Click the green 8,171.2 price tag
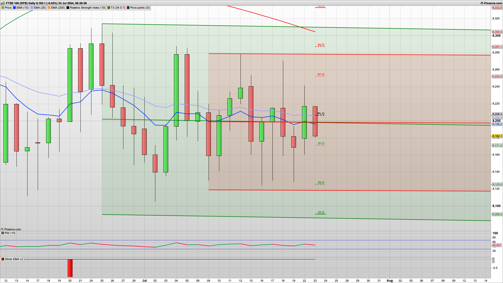503x283 pixels. coord(497,145)
